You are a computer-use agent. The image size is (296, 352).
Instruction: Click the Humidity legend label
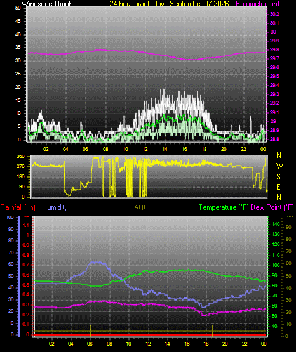click(x=55, y=207)
